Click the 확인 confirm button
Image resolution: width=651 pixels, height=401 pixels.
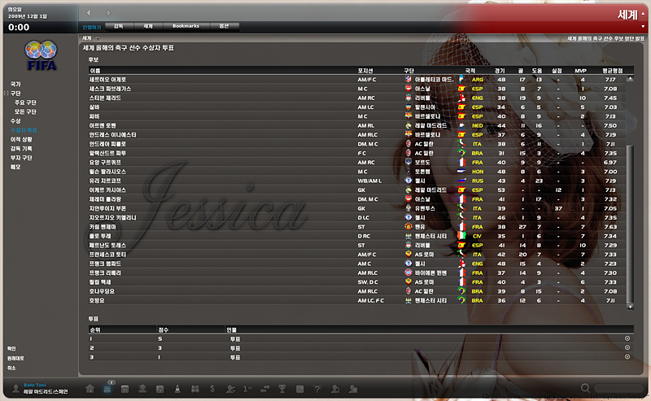pyautogui.click(x=11, y=348)
